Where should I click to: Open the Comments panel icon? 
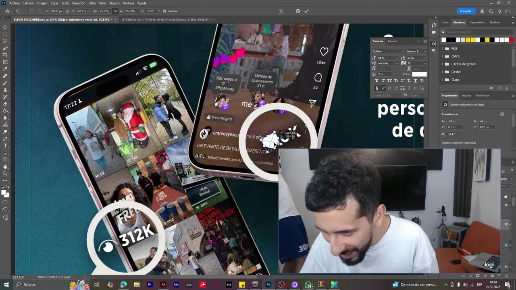click(433, 32)
